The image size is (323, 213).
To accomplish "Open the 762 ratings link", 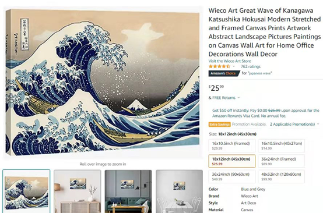I will pos(251,66).
